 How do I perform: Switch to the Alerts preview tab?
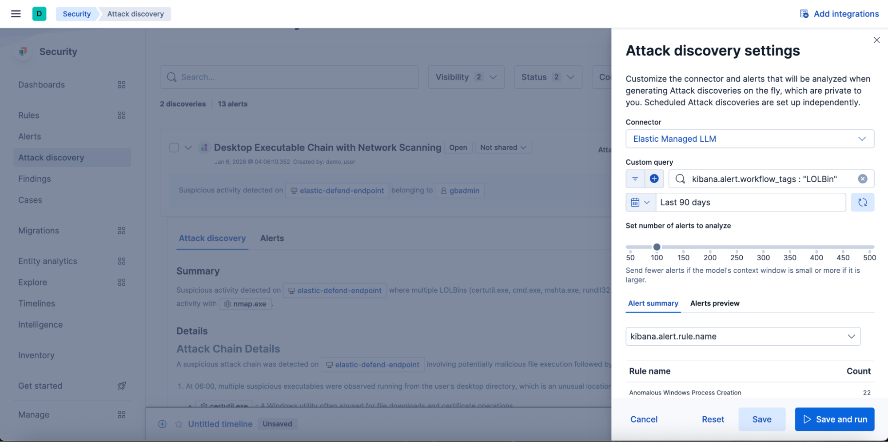715,303
